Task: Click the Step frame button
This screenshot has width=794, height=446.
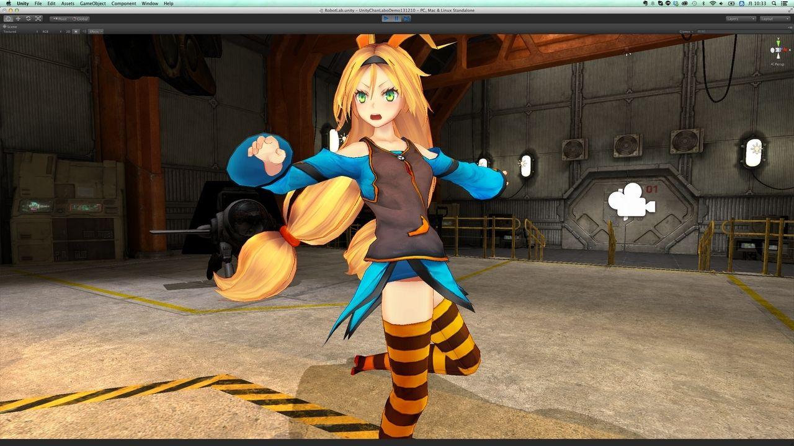Action: click(x=405, y=19)
